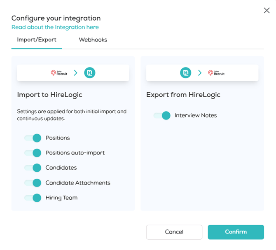
Task: Select the Import/Export tab
Action: (x=37, y=40)
